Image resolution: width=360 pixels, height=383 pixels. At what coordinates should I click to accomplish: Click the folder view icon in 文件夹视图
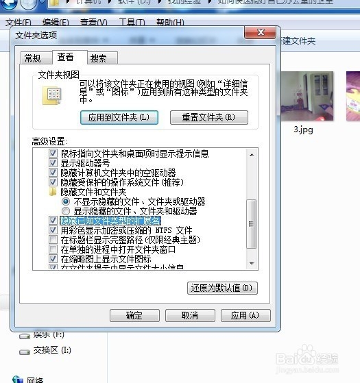pos(52,95)
